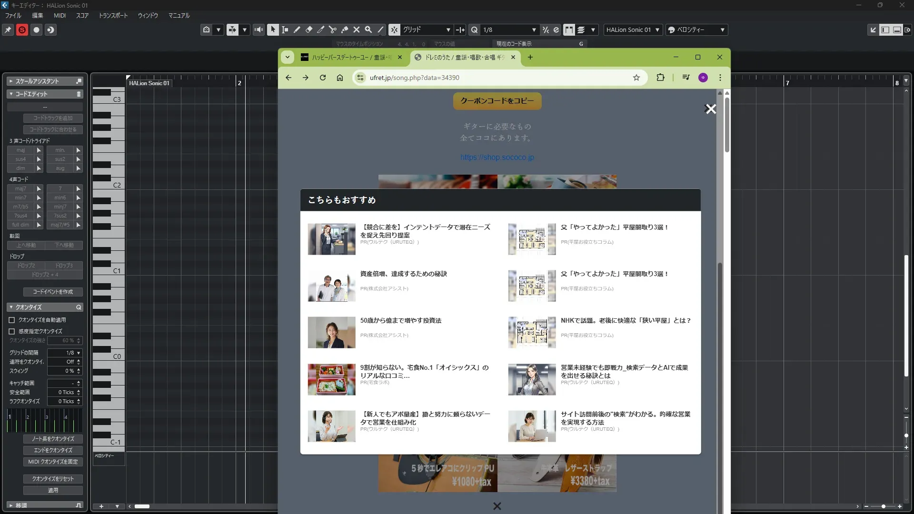Select the Draw pencil tool
914x514 pixels.
click(x=297, y=30)
